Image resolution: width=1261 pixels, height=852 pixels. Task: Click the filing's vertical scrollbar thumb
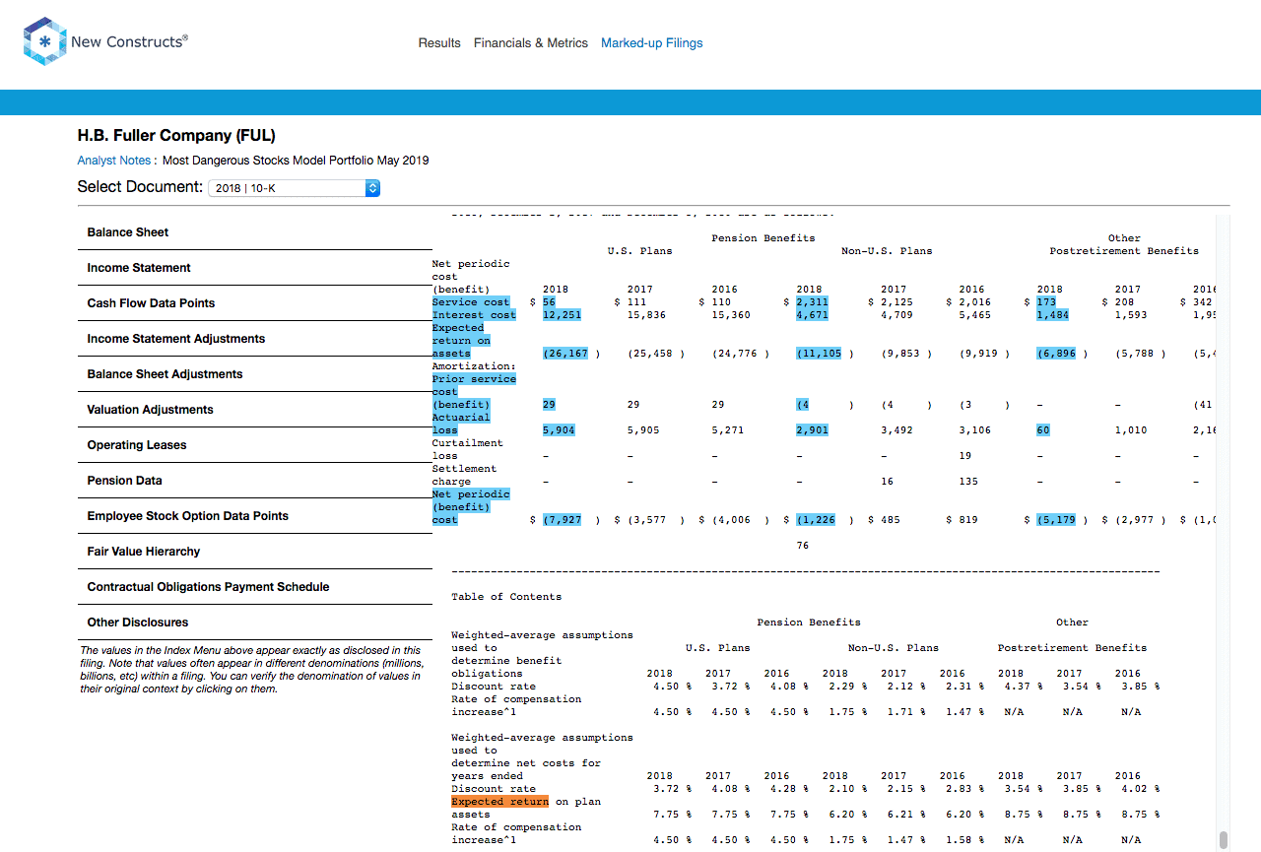tap(1224, 839)
